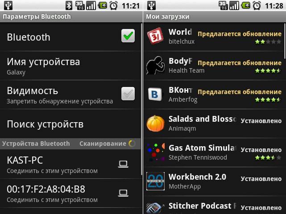Click battery charging icon in left status bar
Image resolution: width=286 pixels, height=214 pixels.
pyautogui.click(x=103, y=6)
